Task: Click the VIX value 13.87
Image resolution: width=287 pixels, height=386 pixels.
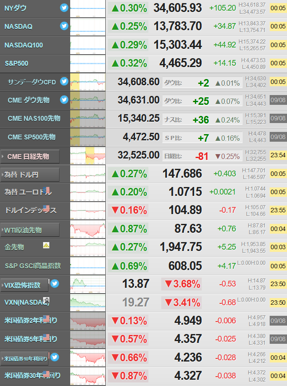Action: click(x=136, y=284)
